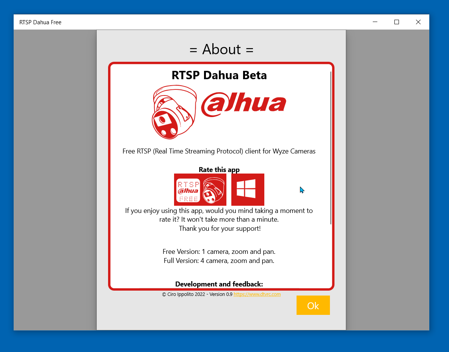Image resolution: width=449 pixels, height=352 pixels.
Task: Click the "Thank you for your support!" line
Action: pos(220,228)
